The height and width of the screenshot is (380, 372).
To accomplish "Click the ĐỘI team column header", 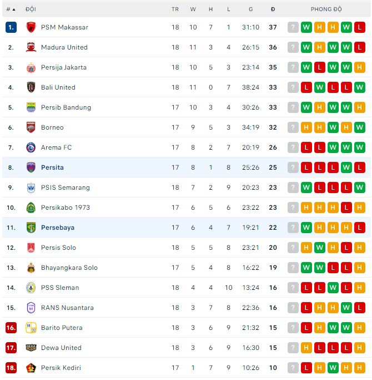I will coord(31,9).
